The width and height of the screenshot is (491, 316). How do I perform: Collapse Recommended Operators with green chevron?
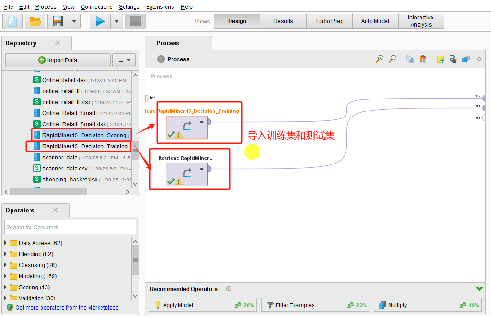pyautogui.click(x=479, y=288)
